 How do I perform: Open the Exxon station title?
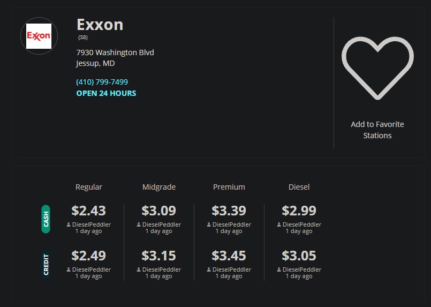coord(100,25)
